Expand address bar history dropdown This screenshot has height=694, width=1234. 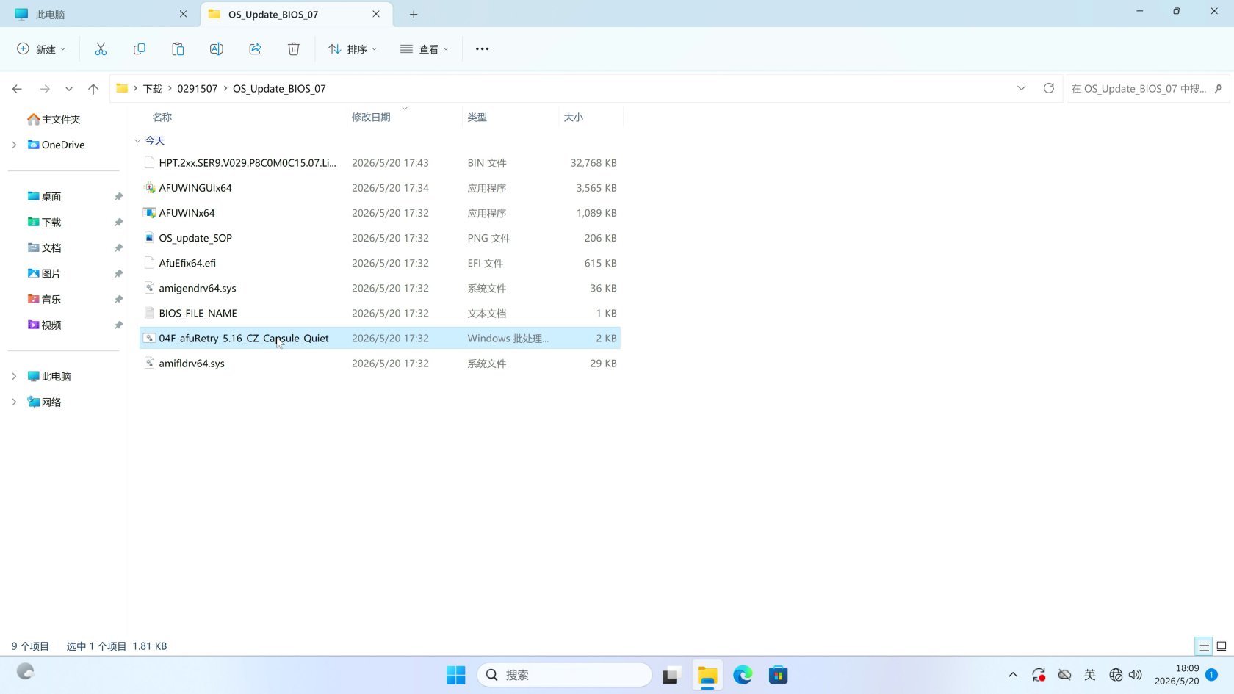[x=1022, y=88]
